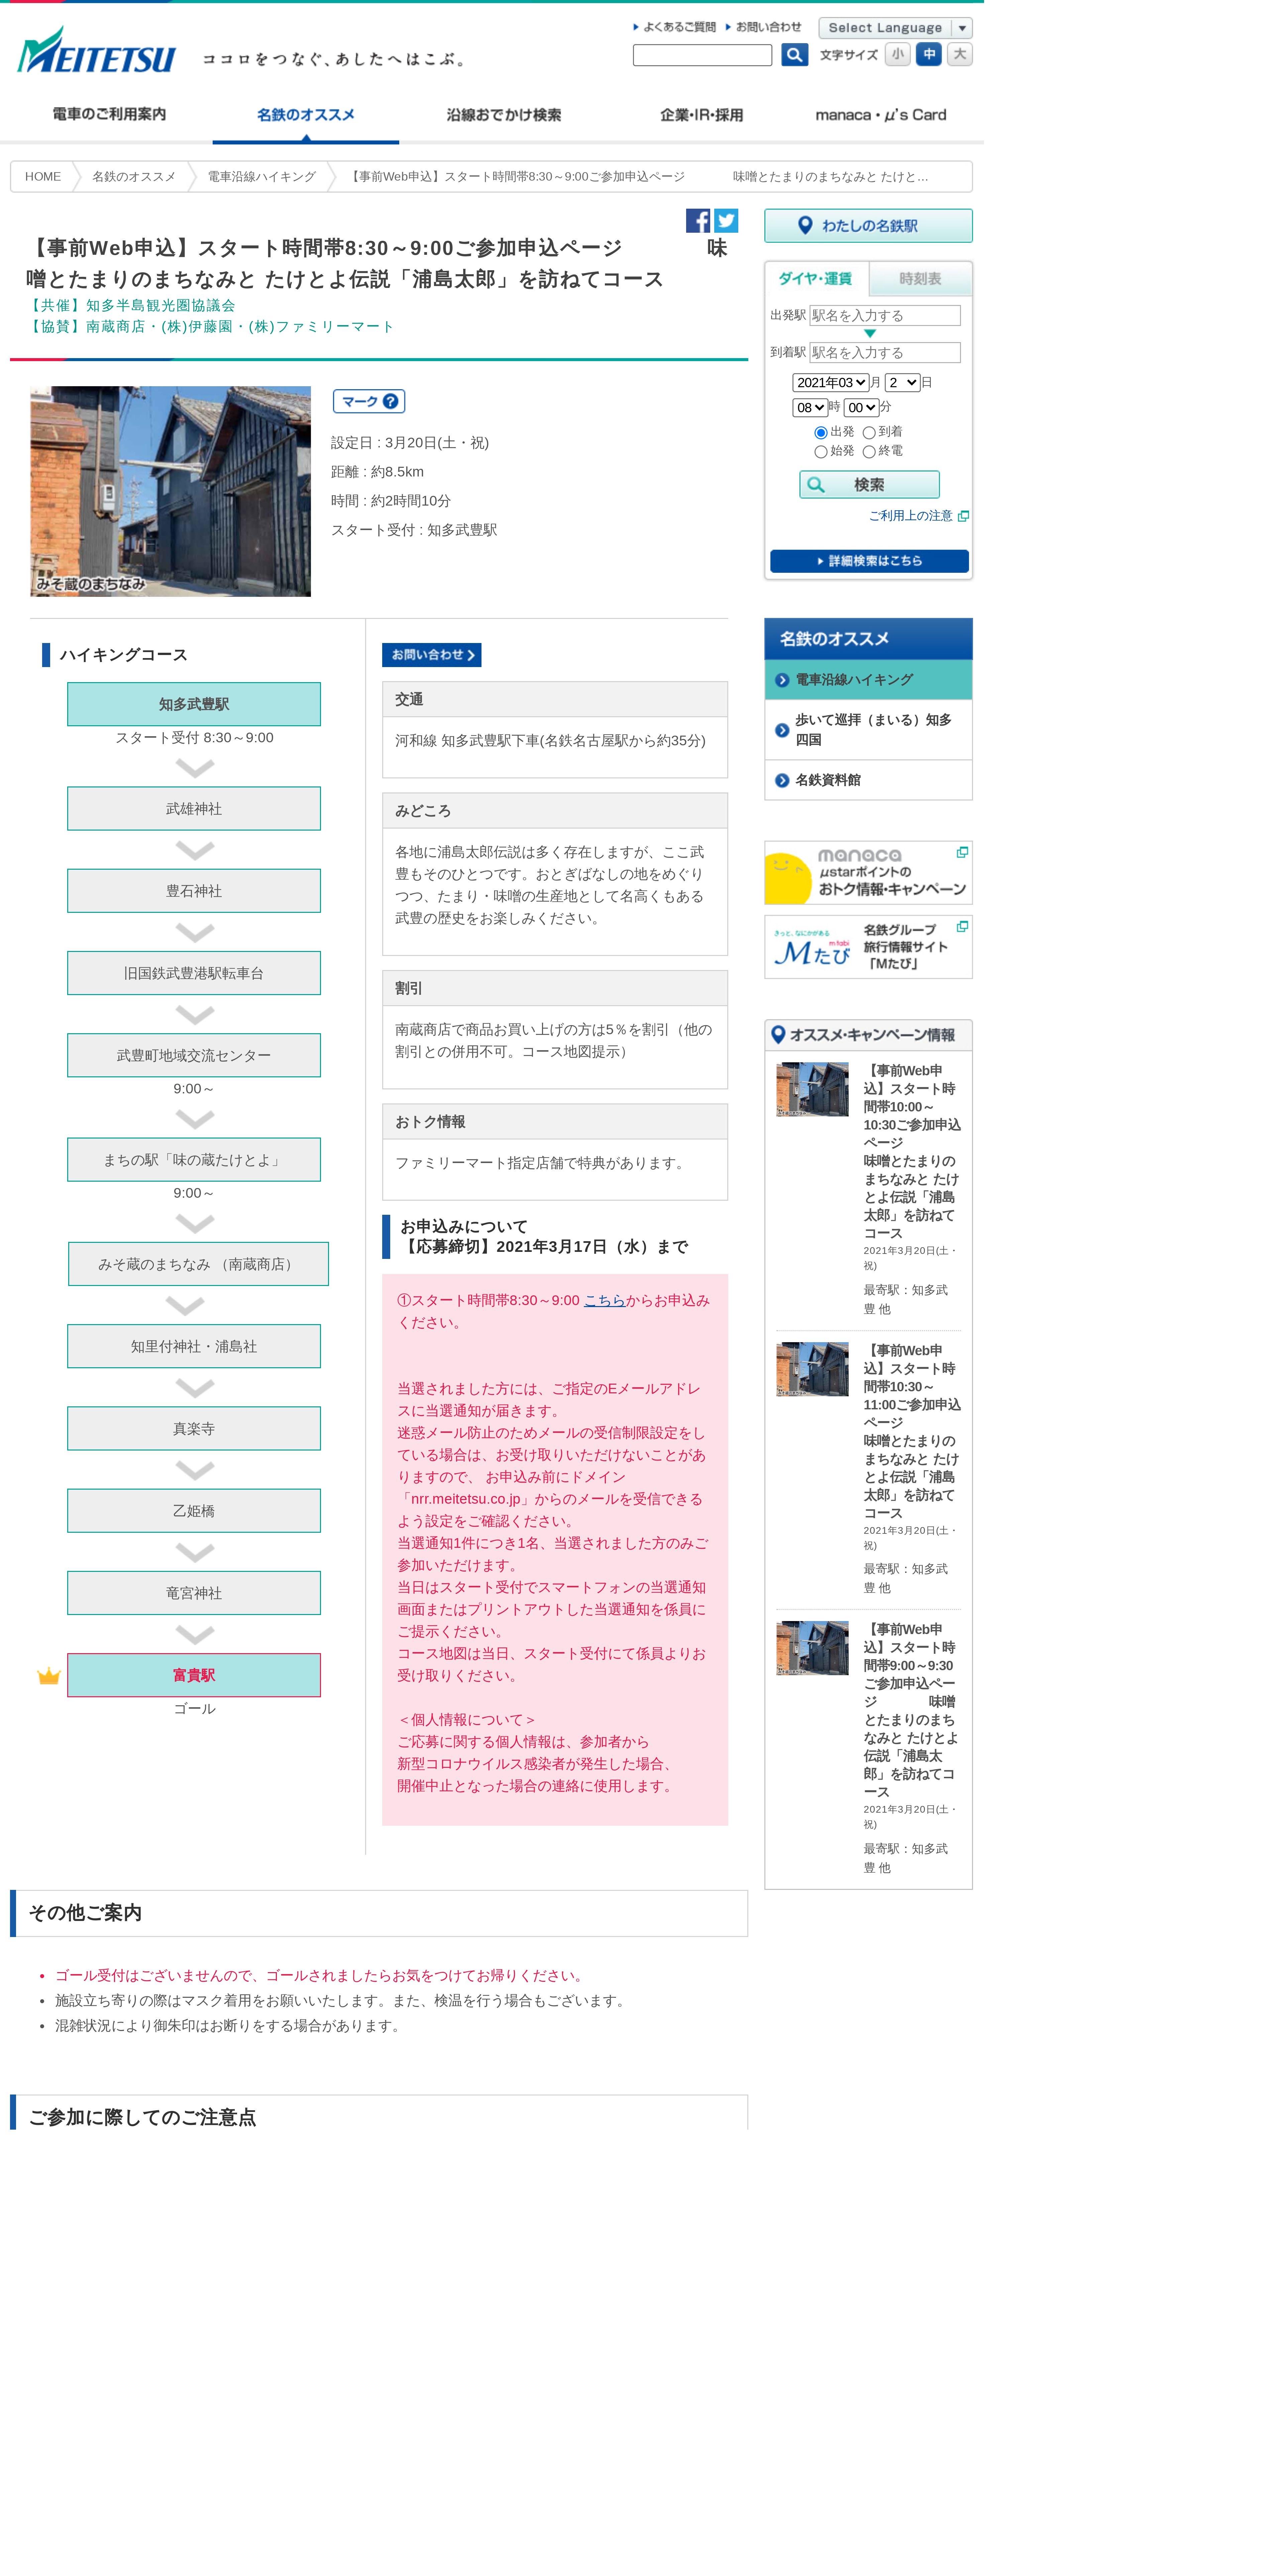Click the お問い合わせ blue button
1288x2576 pixels.
tap(431, 655)
